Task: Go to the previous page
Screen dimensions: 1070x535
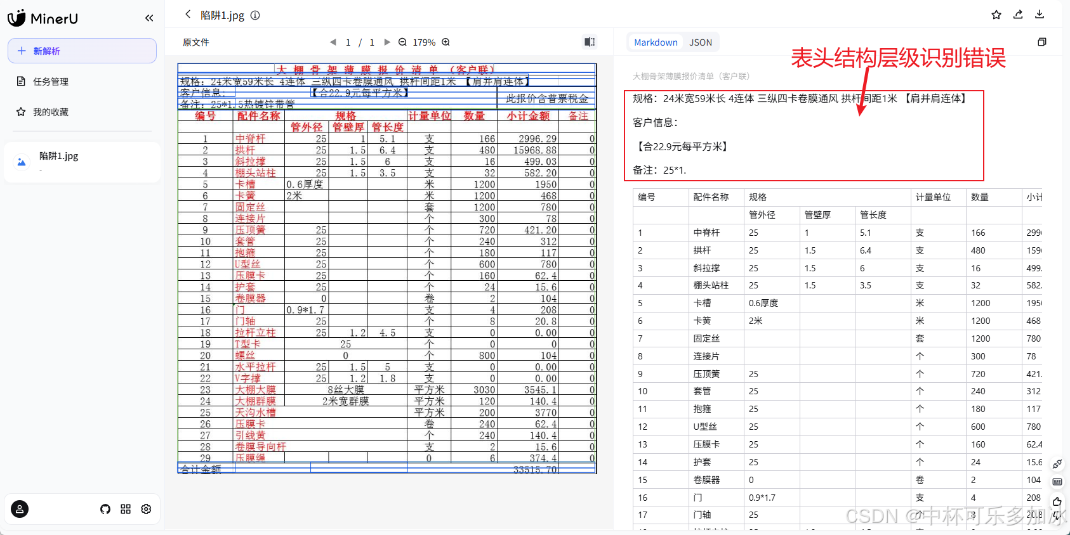Action: pyautogui.click(x=333, y=42)
